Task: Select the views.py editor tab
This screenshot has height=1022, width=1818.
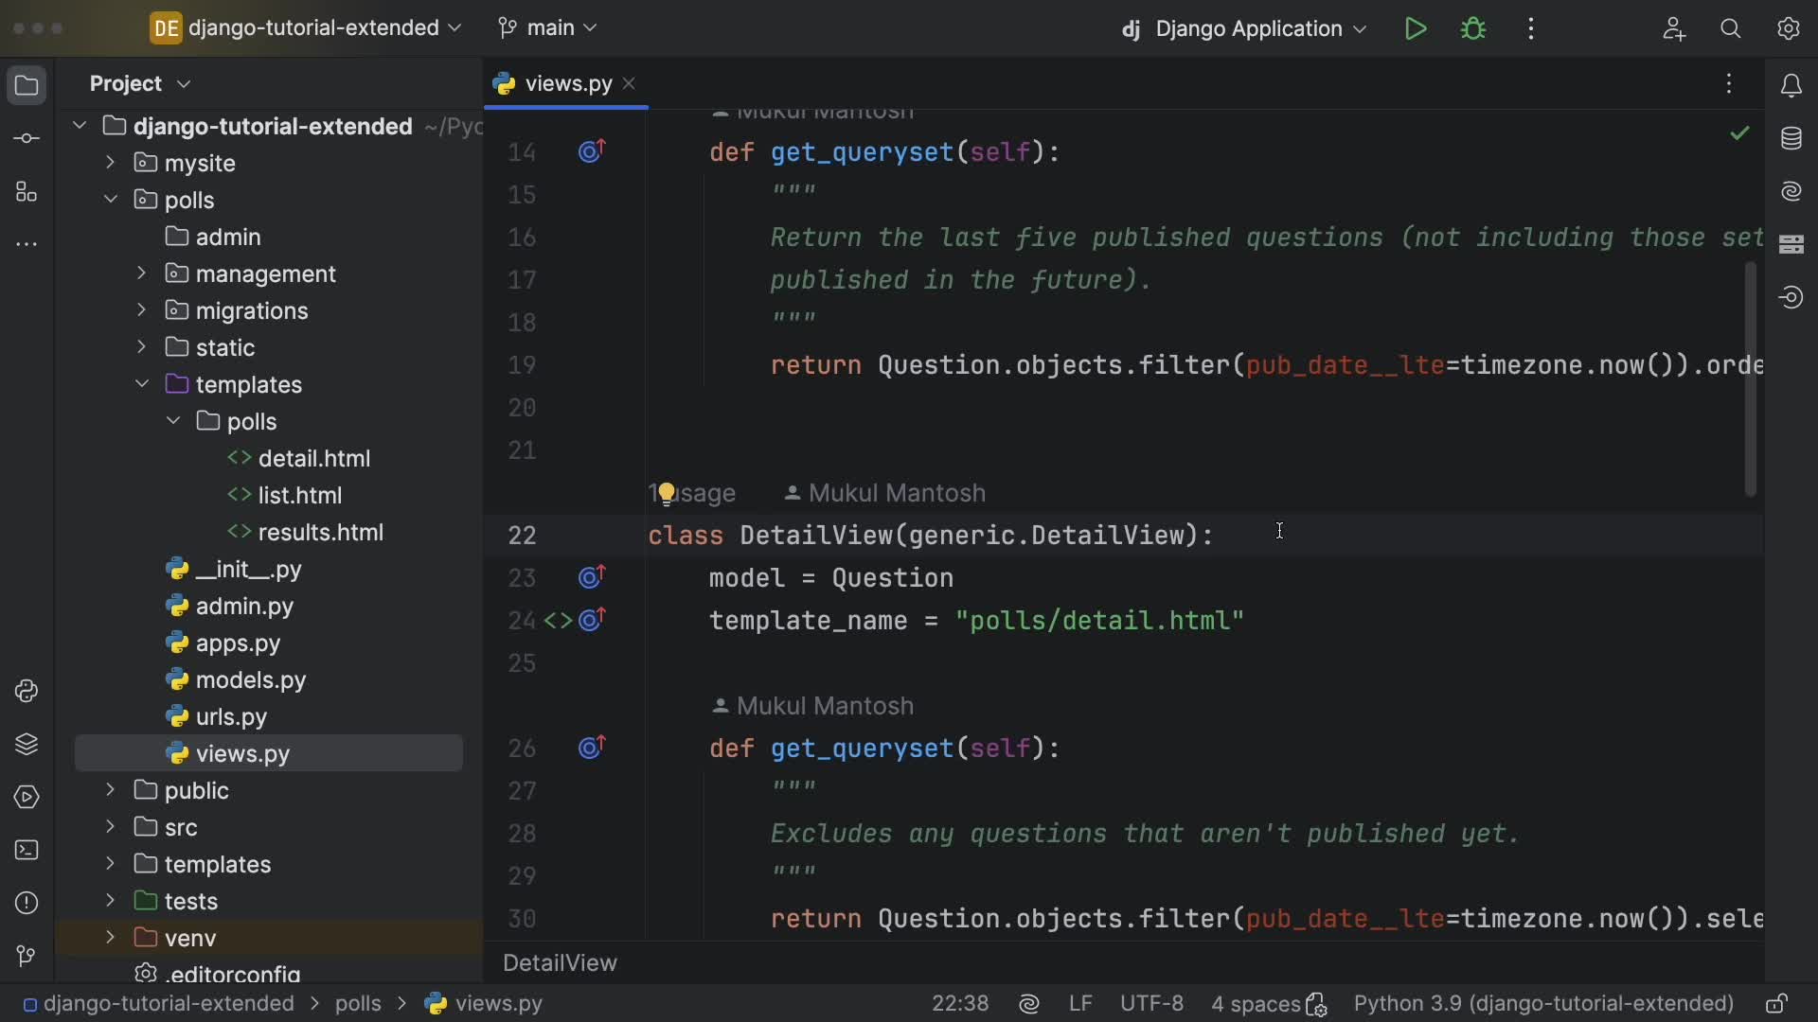Action: [x=566, y=84]
